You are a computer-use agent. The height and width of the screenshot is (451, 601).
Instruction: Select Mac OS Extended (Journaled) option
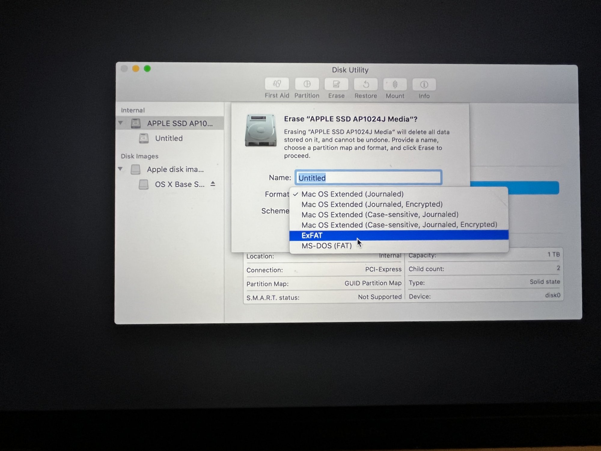click(x=352, y=194)
